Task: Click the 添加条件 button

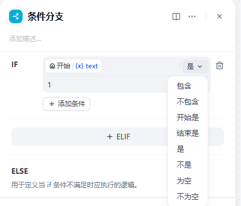Action: pyautogui.click(x=66, y=104)
